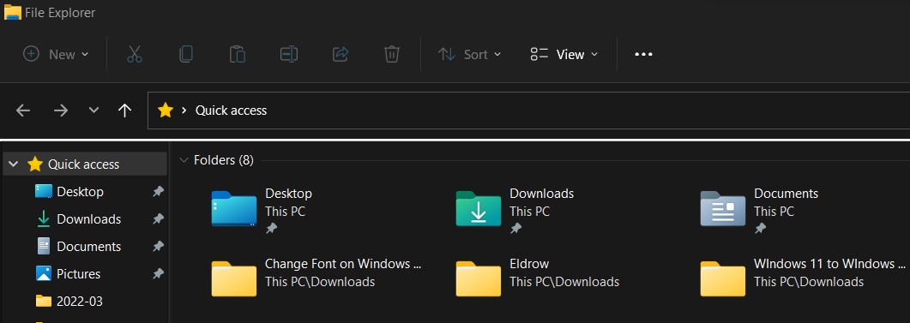Click the Delete trash bin icon
Screen dimensions: 910x323
pos(392,55)
